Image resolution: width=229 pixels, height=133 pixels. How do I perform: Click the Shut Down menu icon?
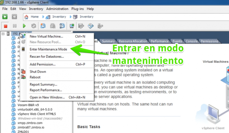[x=23, y=72]
